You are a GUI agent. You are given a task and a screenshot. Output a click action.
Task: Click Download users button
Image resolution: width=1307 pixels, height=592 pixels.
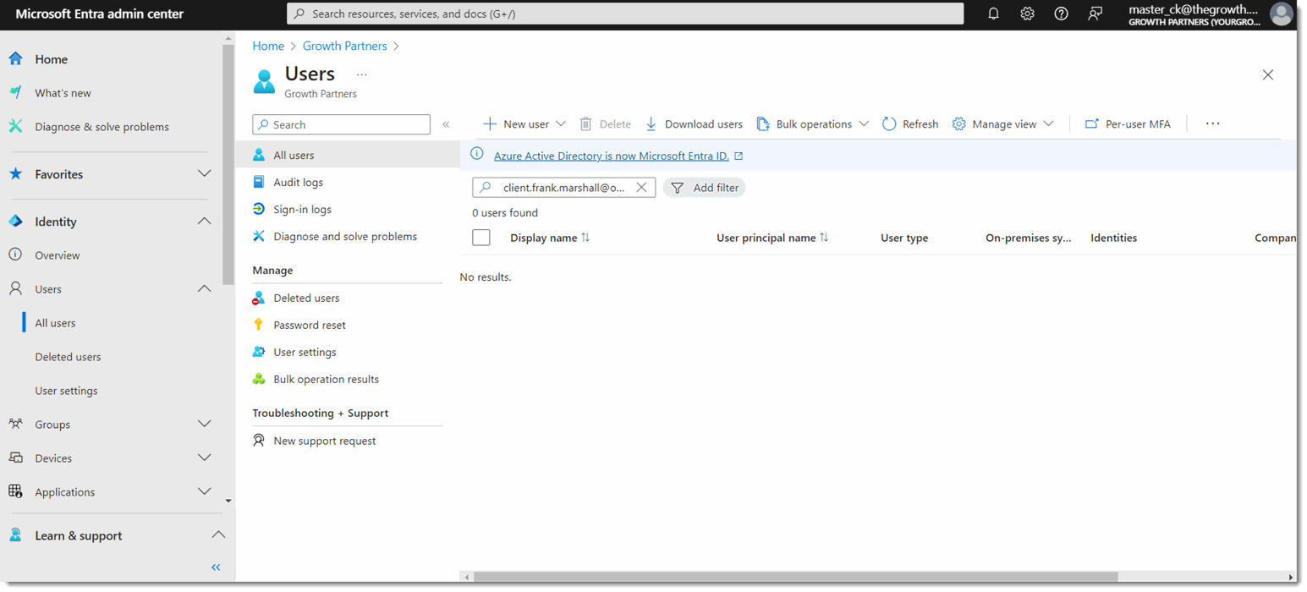[x=694, y=124]
